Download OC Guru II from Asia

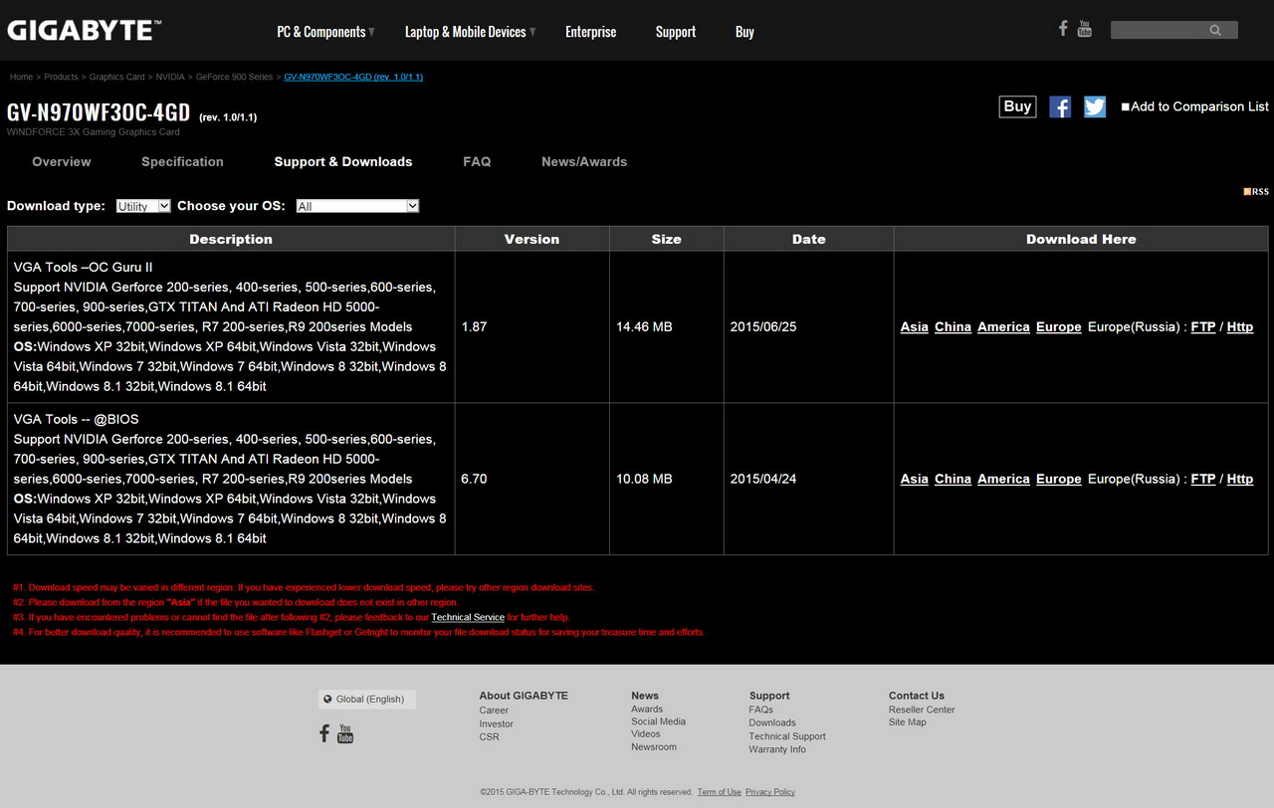[915, 326]
